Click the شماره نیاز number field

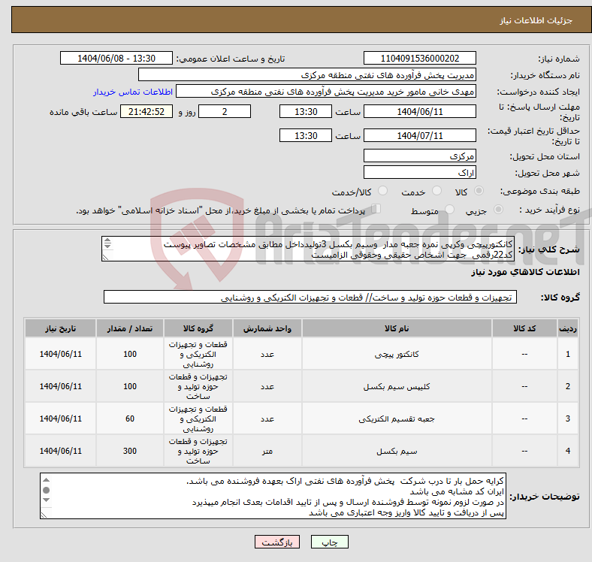(419, 59)
